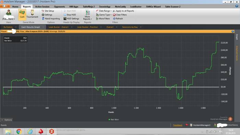Image resolution: width=240 pixels, height=135 pixels.
Task: Open the LeakBuster ribbon tab
Action: pos(136,7)
